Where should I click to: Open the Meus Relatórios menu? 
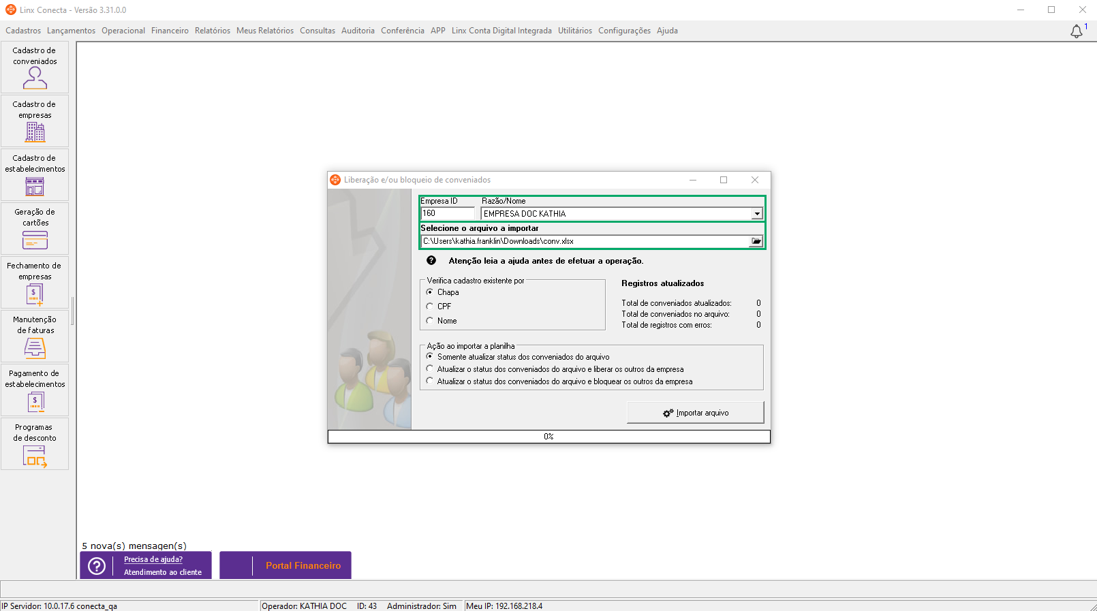coord(265,31)
